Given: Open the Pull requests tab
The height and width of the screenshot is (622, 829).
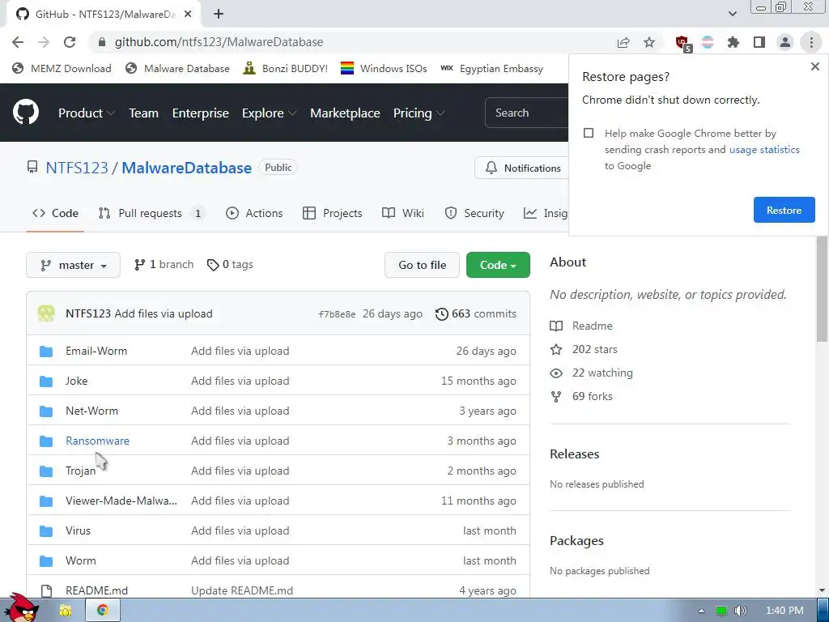Looking at the screenshot, I should 152,213.
